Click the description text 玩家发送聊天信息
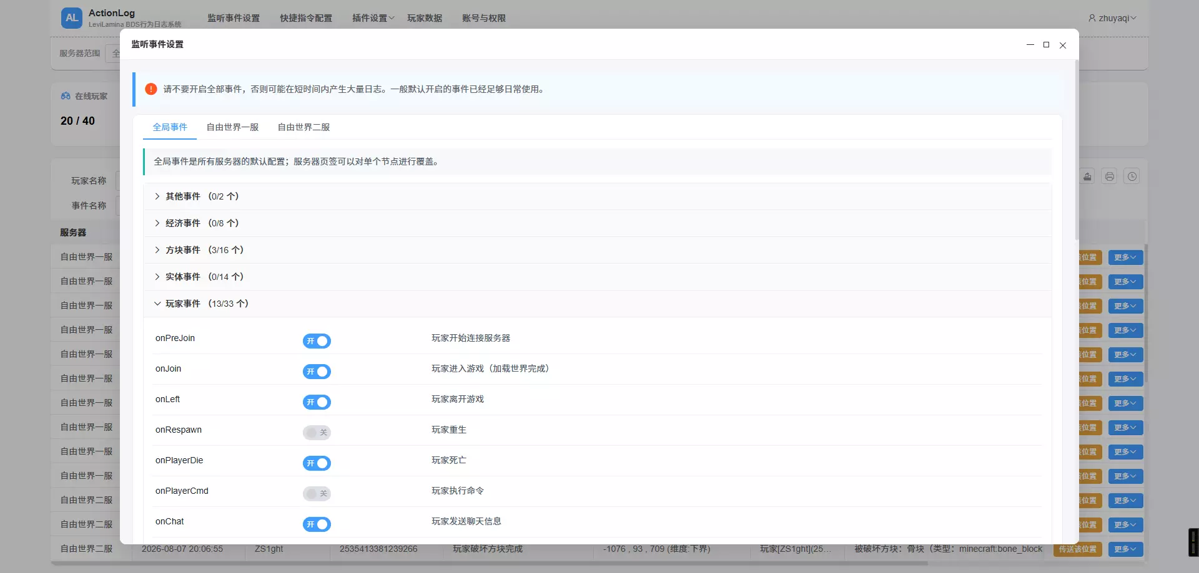This screenshot has height=573, width=1199. point(466,521)
